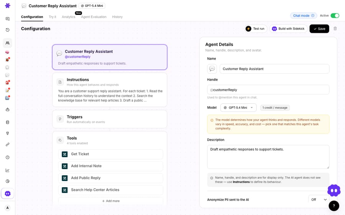Click Build with Sidekick button

tap(288, 29)
